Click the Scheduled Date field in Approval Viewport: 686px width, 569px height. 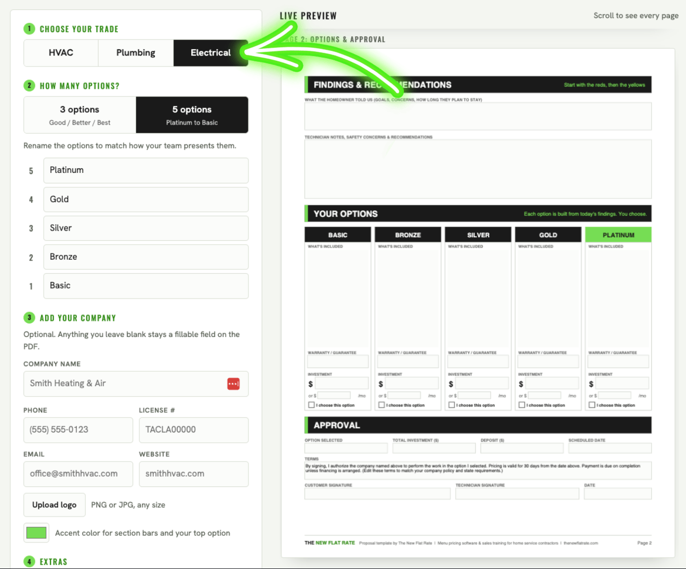pyautogui.click(x=610, y=448)
